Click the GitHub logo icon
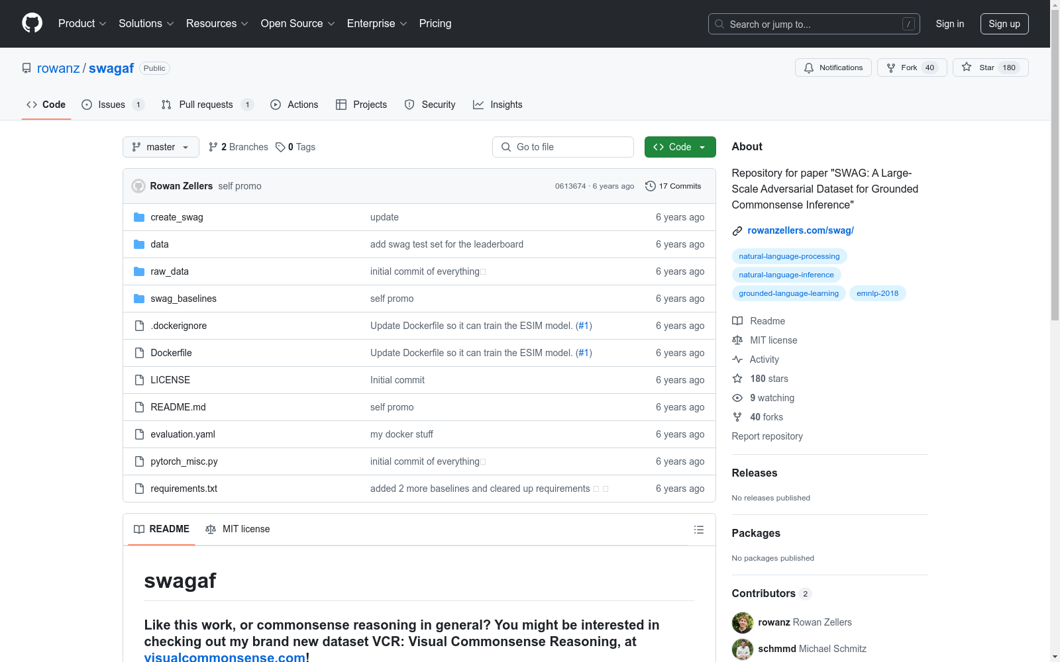This screenshot has height=662, width=1060. click(32, 23)
